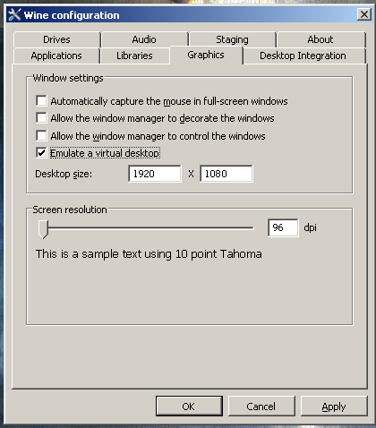Switch to the Drives tab
The image size is (376, 428).
56,39
